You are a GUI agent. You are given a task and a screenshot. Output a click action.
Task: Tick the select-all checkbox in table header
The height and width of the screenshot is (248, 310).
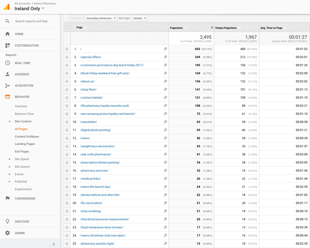pyautogui.click(x=67, y=27)
